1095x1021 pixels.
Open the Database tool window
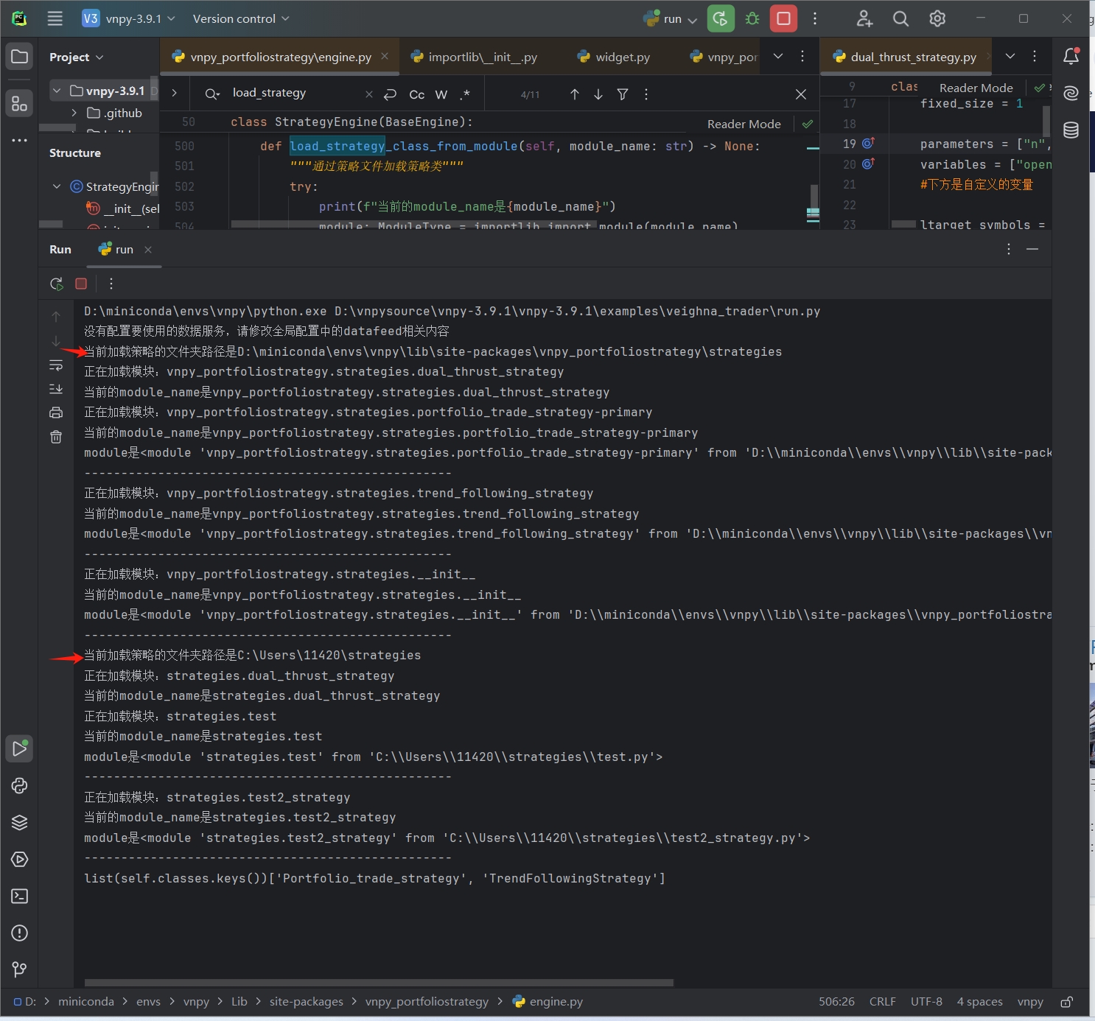click(1071, 130)
